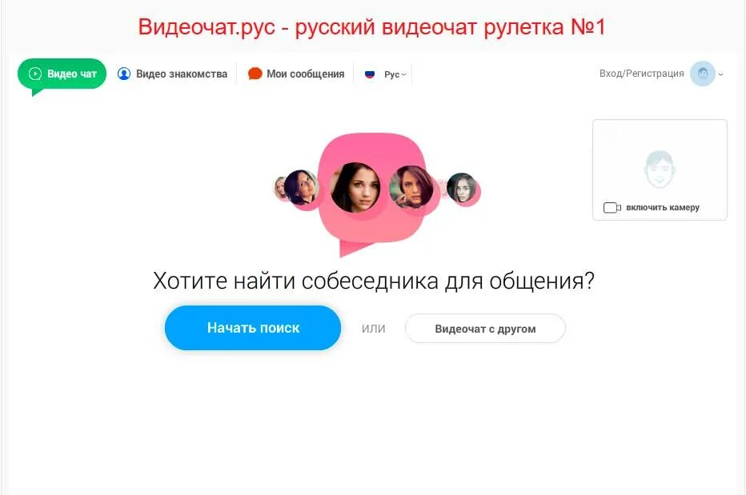Click the orange speech bubble messages icon
The image size is (746, 495).
(x=255, y=74)
